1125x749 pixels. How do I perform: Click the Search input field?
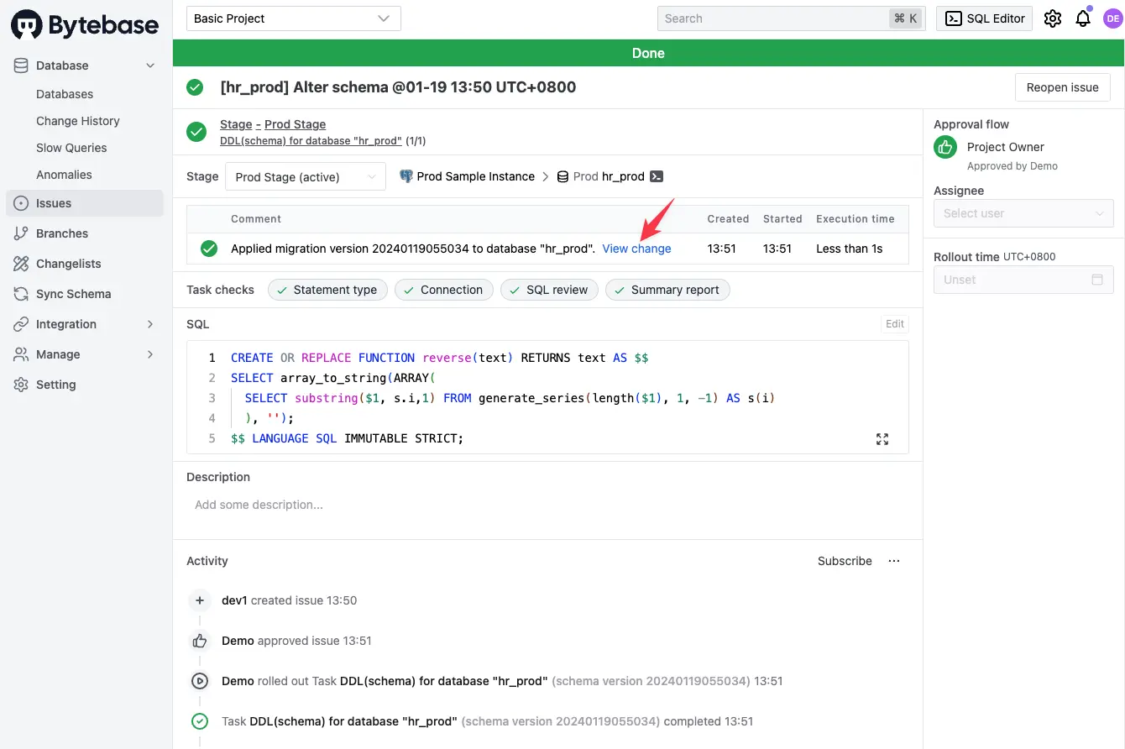click(791, 18)
